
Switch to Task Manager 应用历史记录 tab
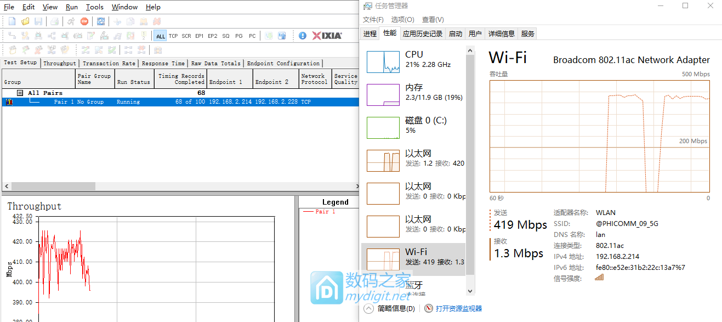click(x=422, y=33)
